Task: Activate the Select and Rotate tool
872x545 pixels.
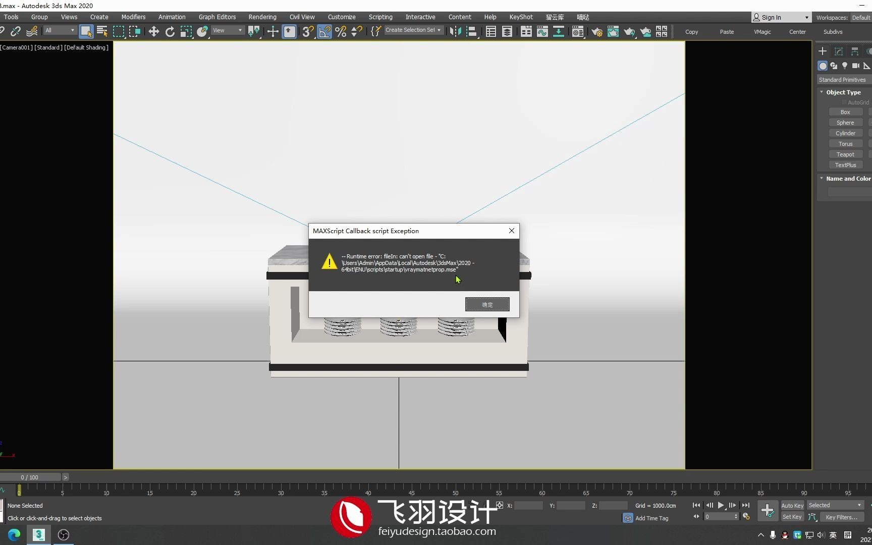Action: click(170, 31)
